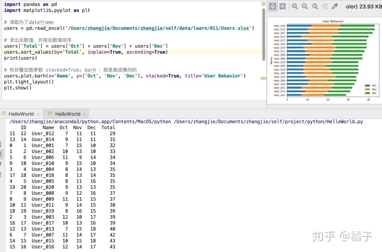This screenshot has width=382, height=252.
Task: Place cursor on the sort_values code line
Action: pyautogui.click(x=86, y=52)
